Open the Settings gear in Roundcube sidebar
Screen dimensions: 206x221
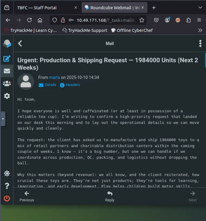[x=7, y=96]
